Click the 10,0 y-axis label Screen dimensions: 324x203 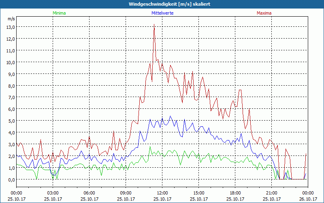tap(11, 63)
